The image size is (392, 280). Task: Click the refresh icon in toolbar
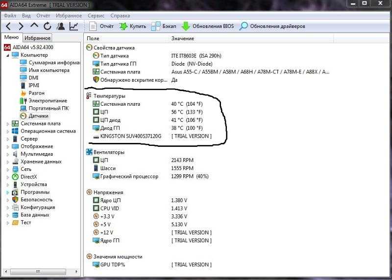click(47, 26)
